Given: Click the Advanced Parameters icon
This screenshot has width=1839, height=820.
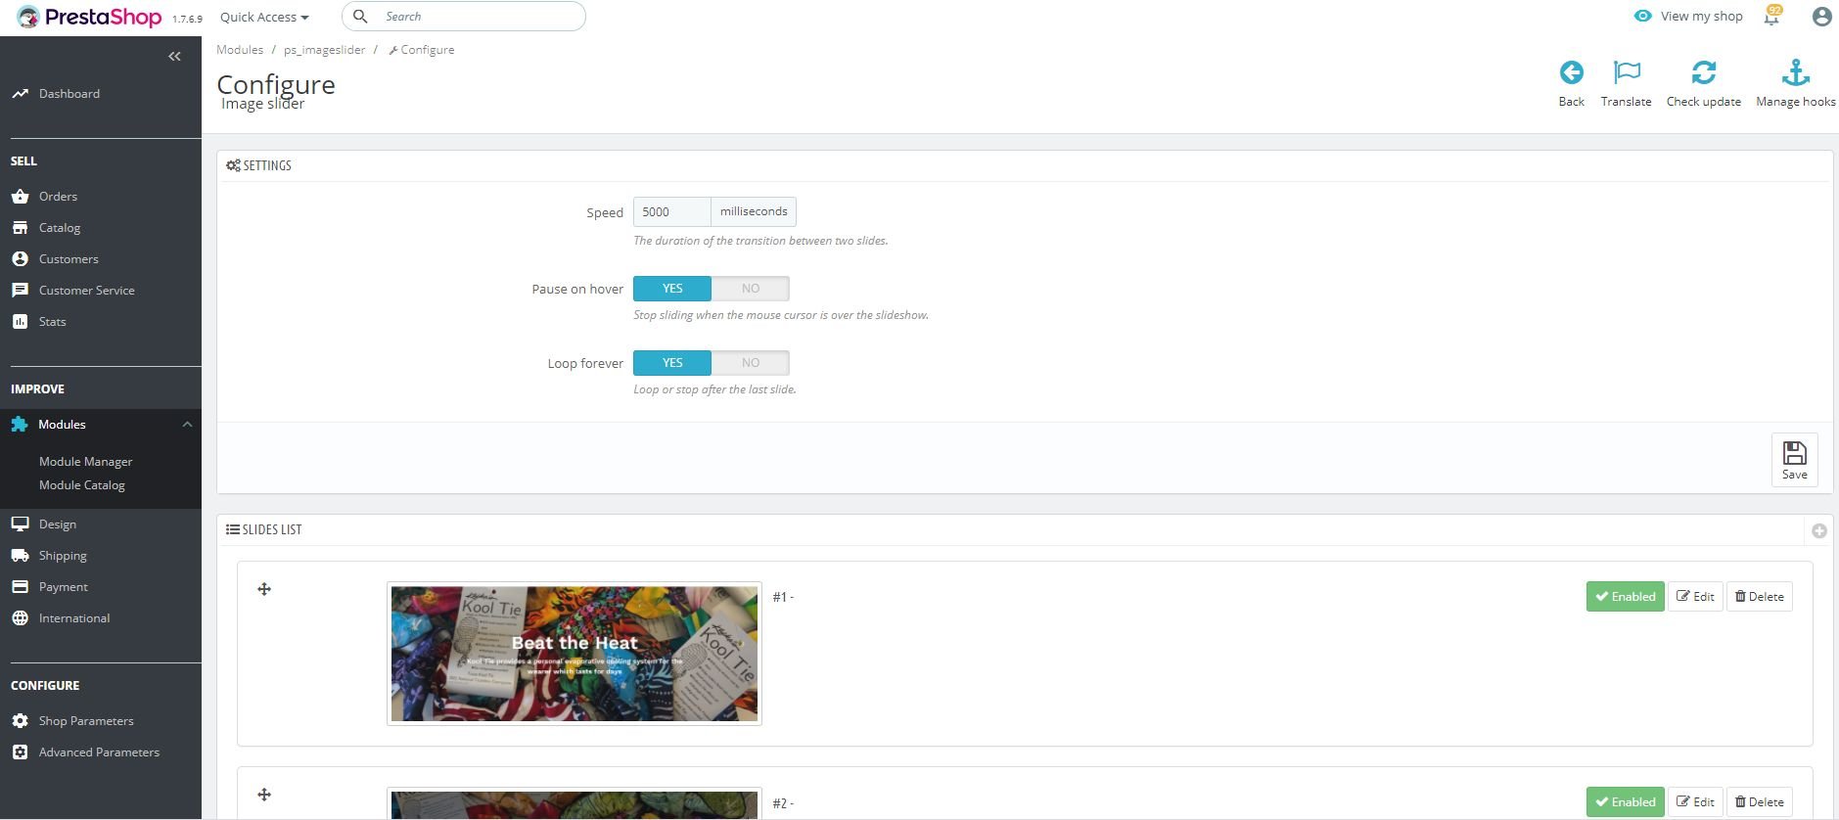Looking at the screenshot, I should [20, 752].
